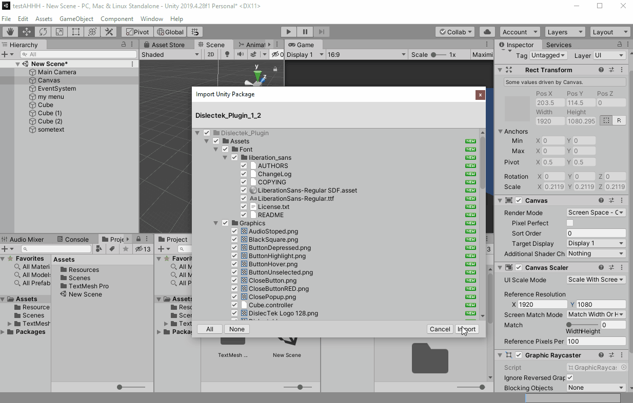
Task: Open the cloud services icon
Action: point(487,32)
